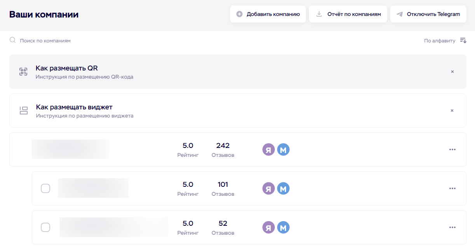Open three-dot menu for 242-review company

pos(452,149)
